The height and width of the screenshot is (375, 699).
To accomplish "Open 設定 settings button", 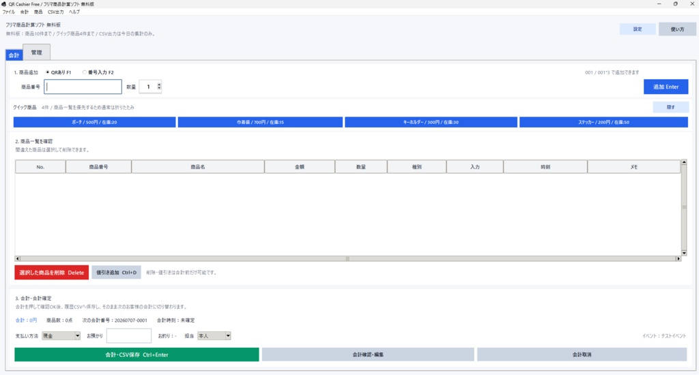I will 638,29.
